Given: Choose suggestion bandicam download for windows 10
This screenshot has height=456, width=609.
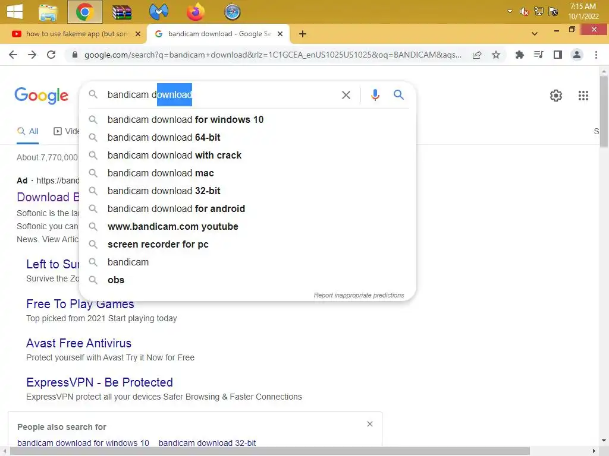Looking at the screenshot, I should coord(247,119).
